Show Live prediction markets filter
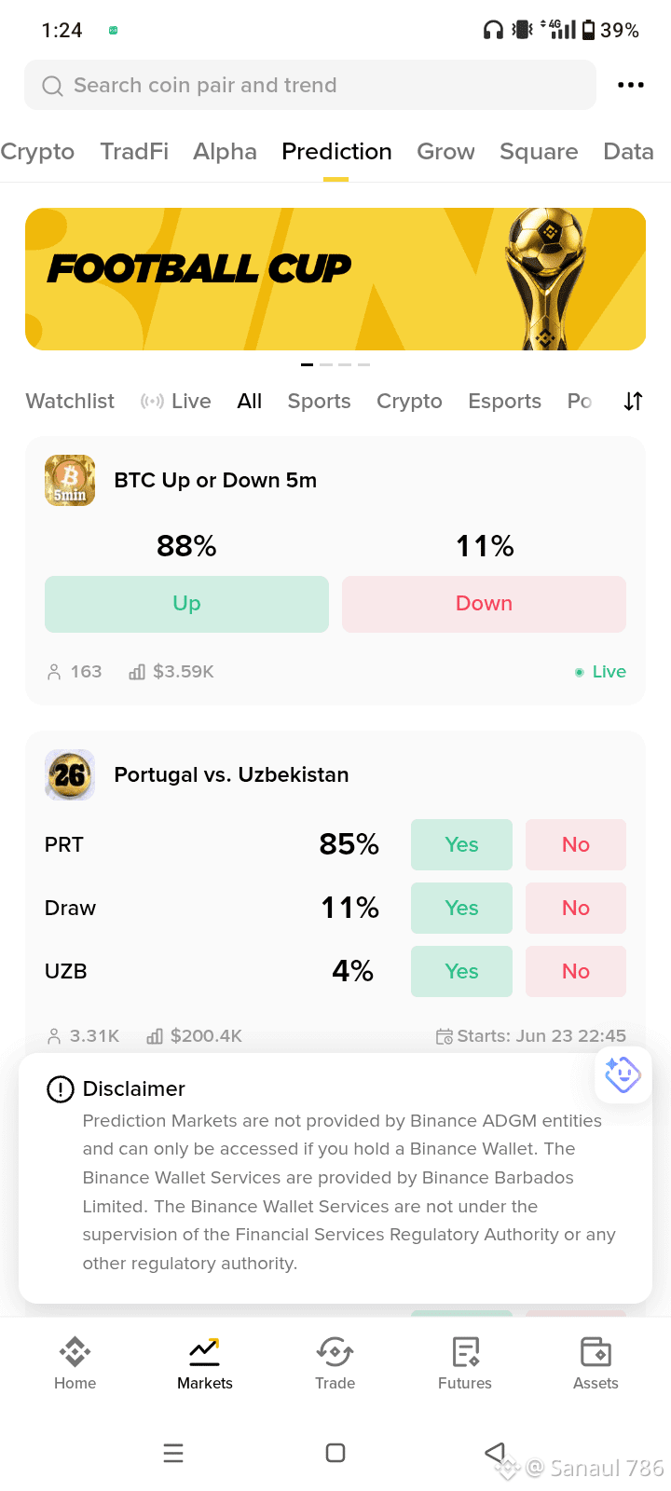Screen dimensions: 671x1491 (x=176, y=402)
